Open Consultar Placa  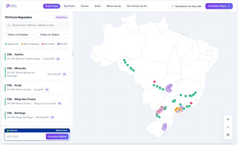(x=219, y=6)
